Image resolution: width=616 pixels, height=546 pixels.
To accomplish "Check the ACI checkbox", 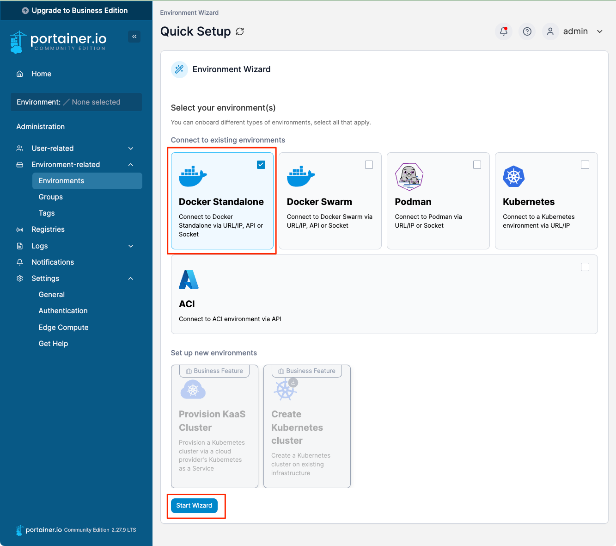I will (585, 267).
